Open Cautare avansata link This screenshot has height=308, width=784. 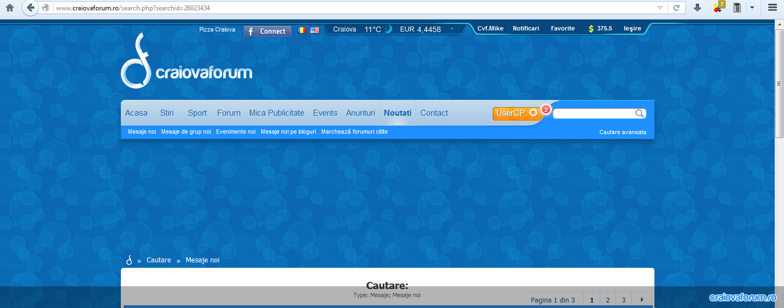[x=623, y=132]
